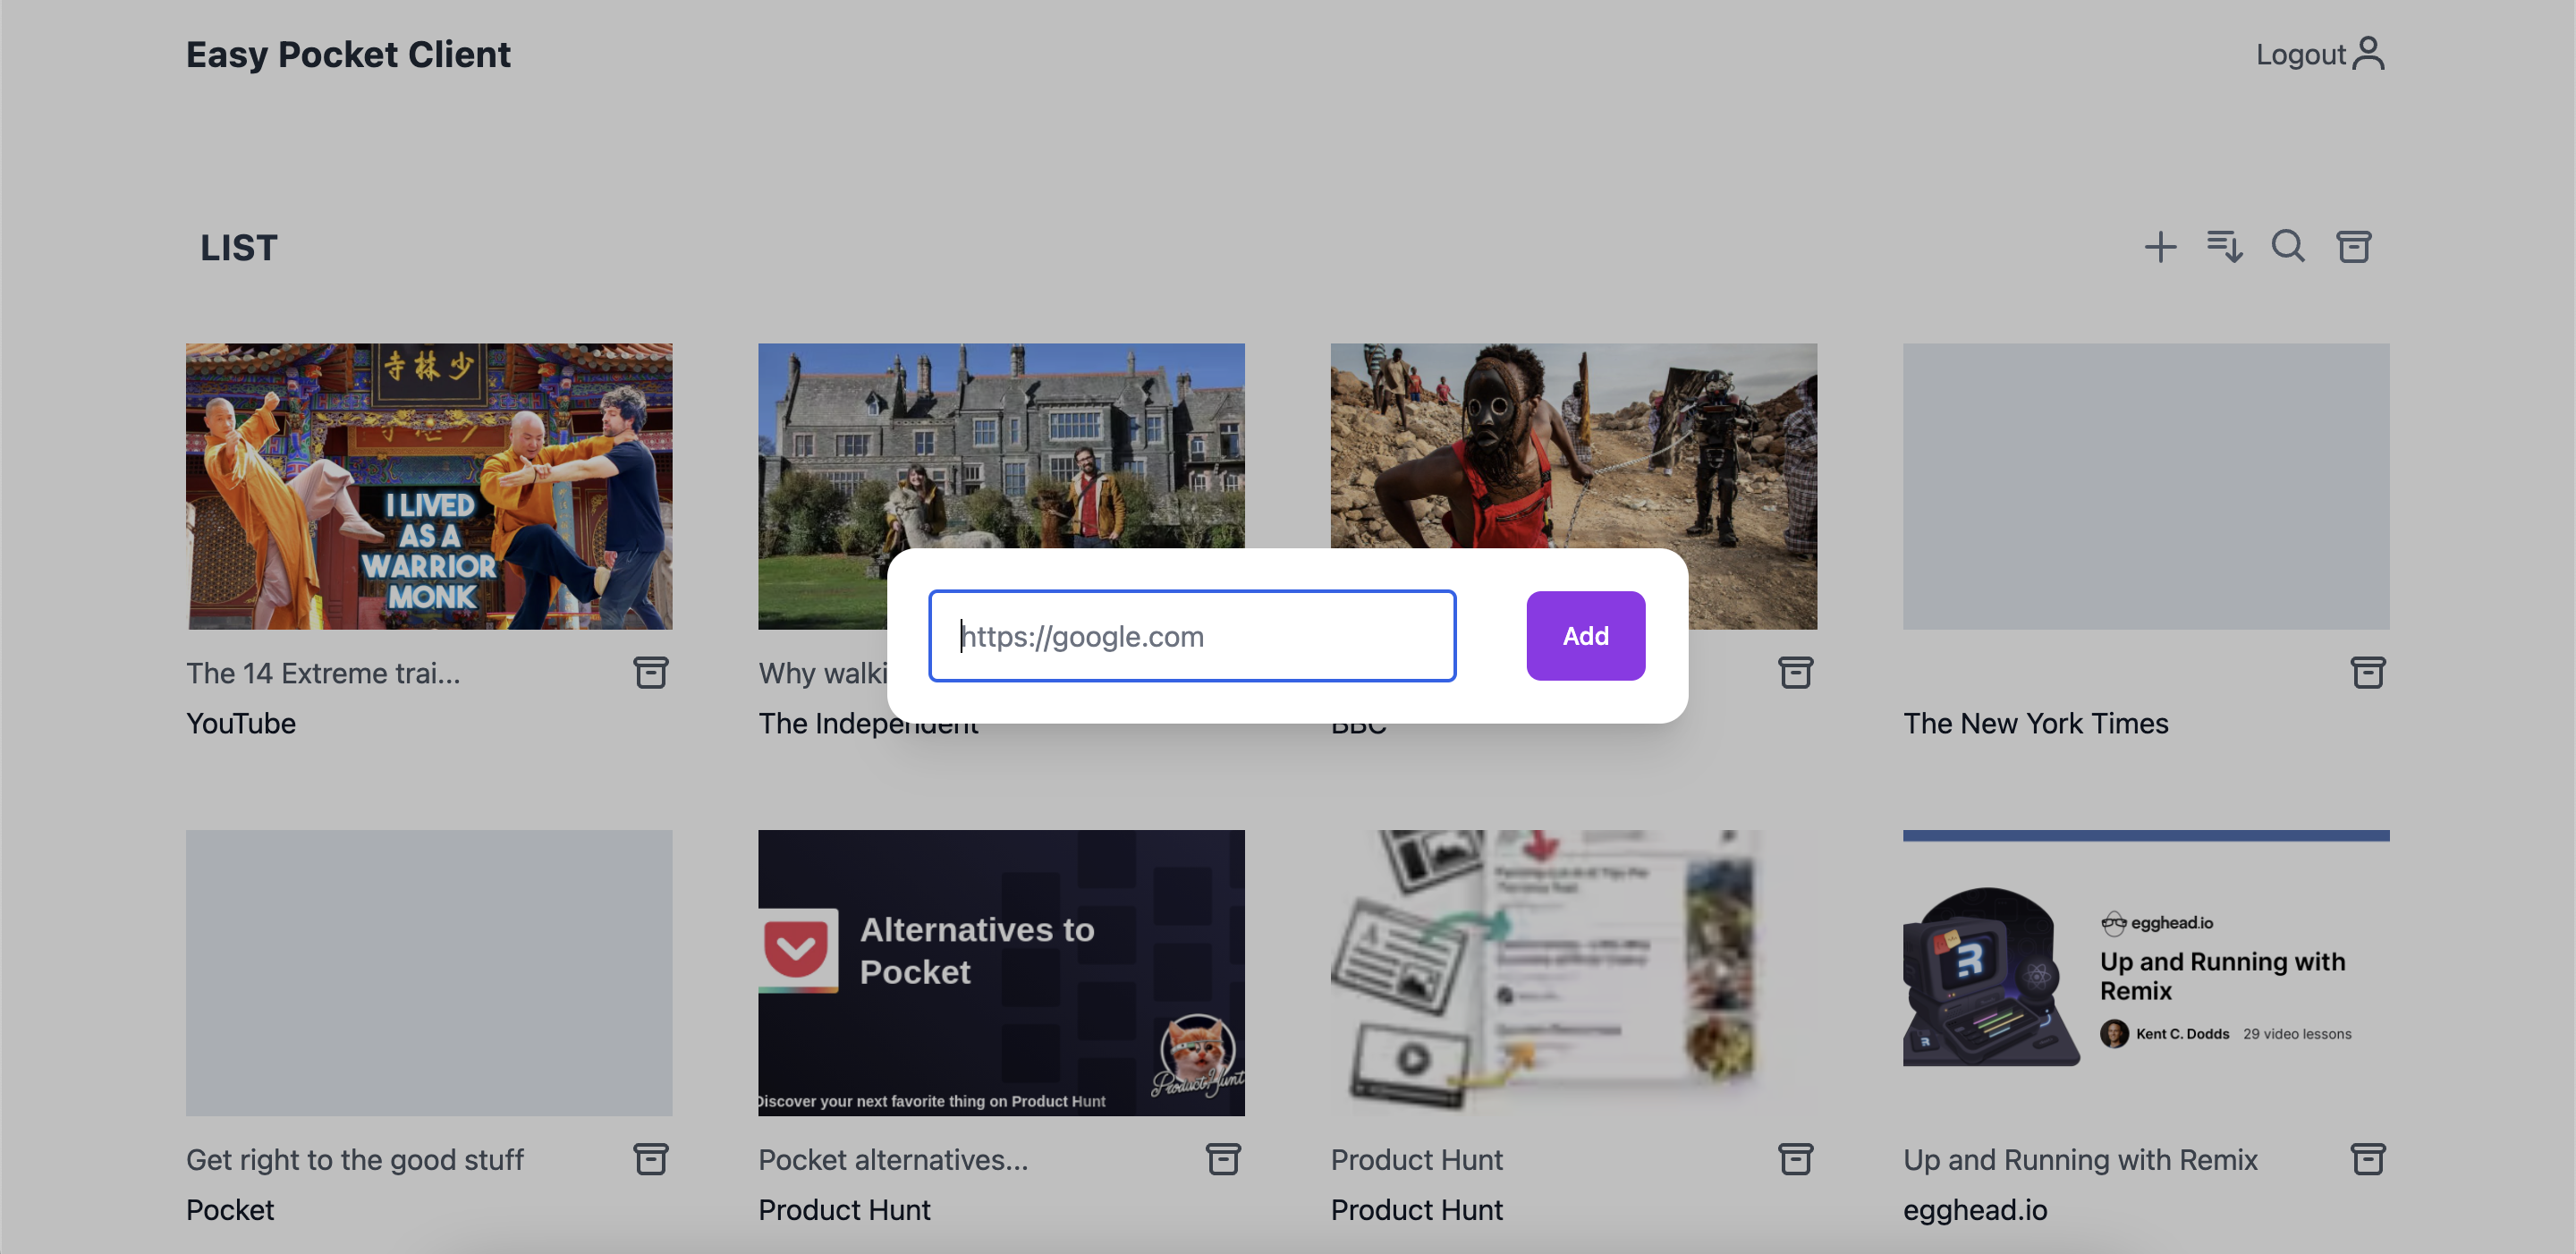Click the 'LIST' heading

[x=239, y=247]
